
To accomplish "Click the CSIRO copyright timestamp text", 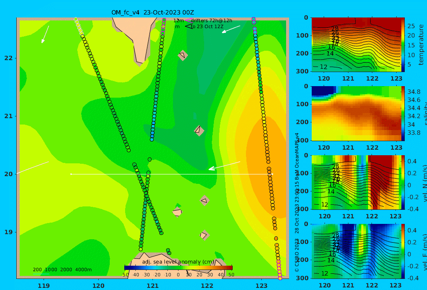I will [x=297, y=203].
